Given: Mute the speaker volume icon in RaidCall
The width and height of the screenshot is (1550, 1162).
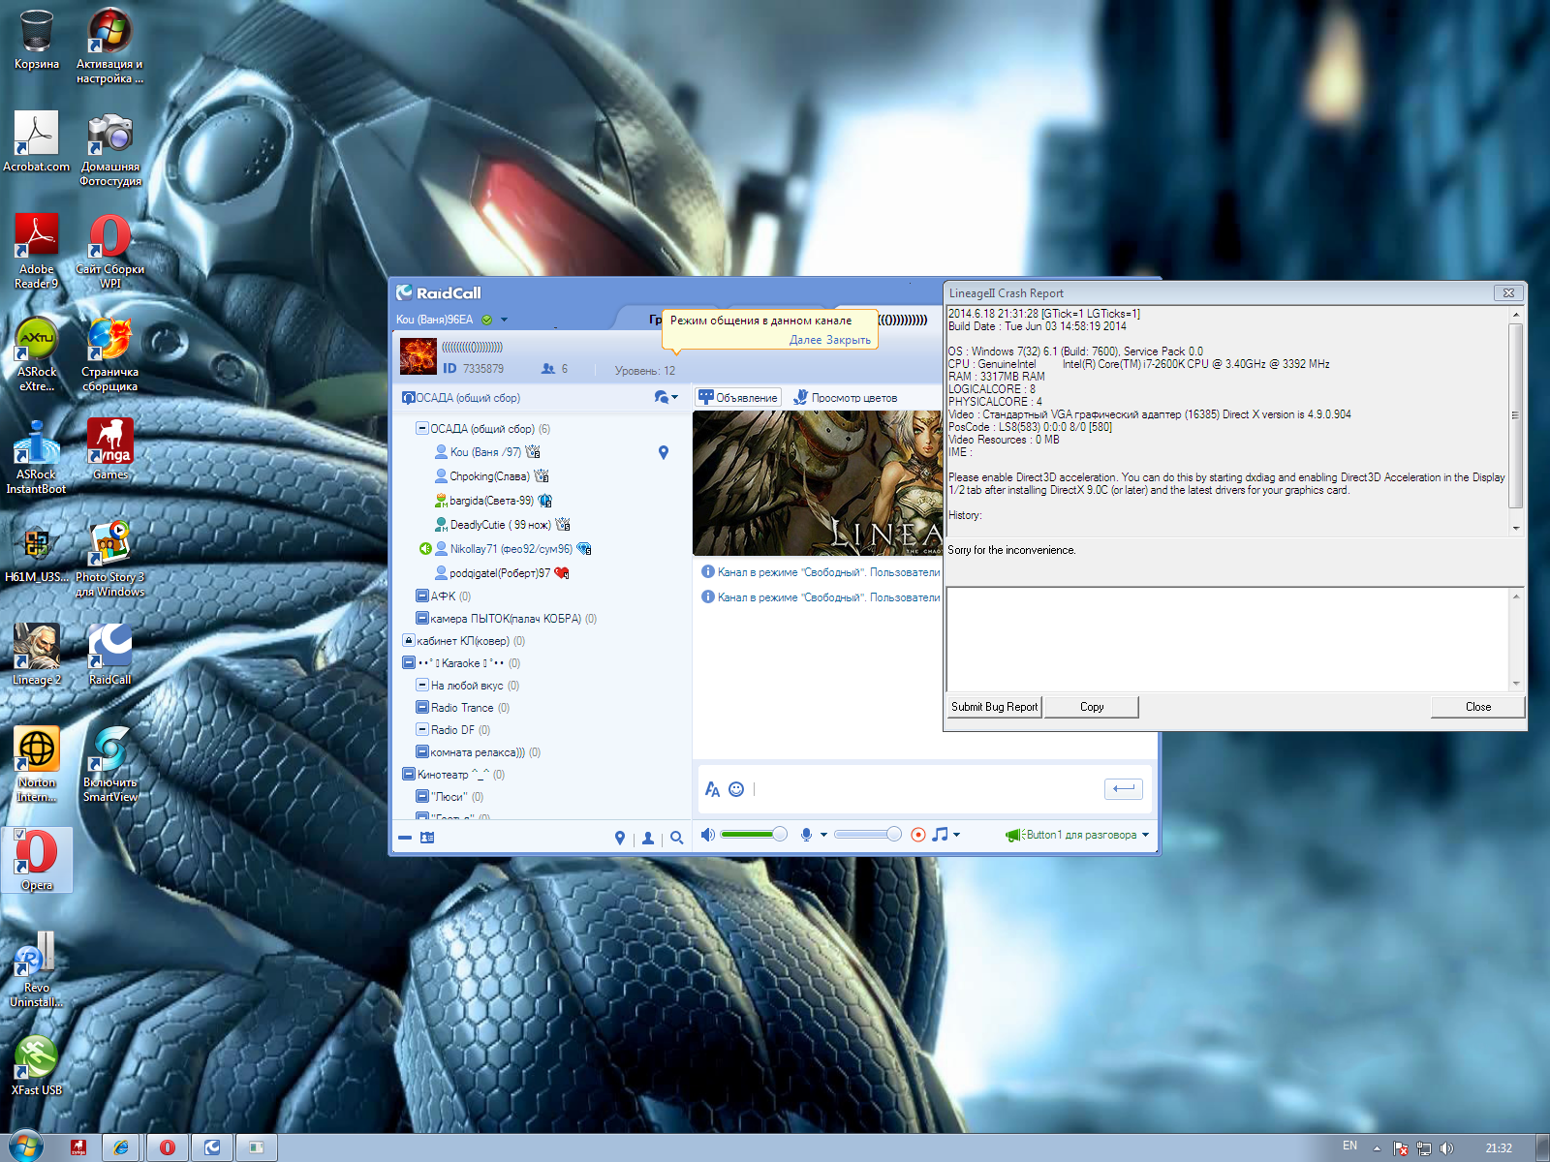Looking at the screenshot, I should (x=708, y=835).
